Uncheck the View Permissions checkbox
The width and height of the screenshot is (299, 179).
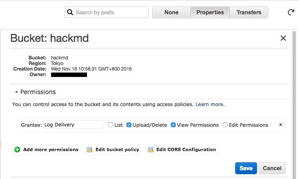[x=173, y=125]
